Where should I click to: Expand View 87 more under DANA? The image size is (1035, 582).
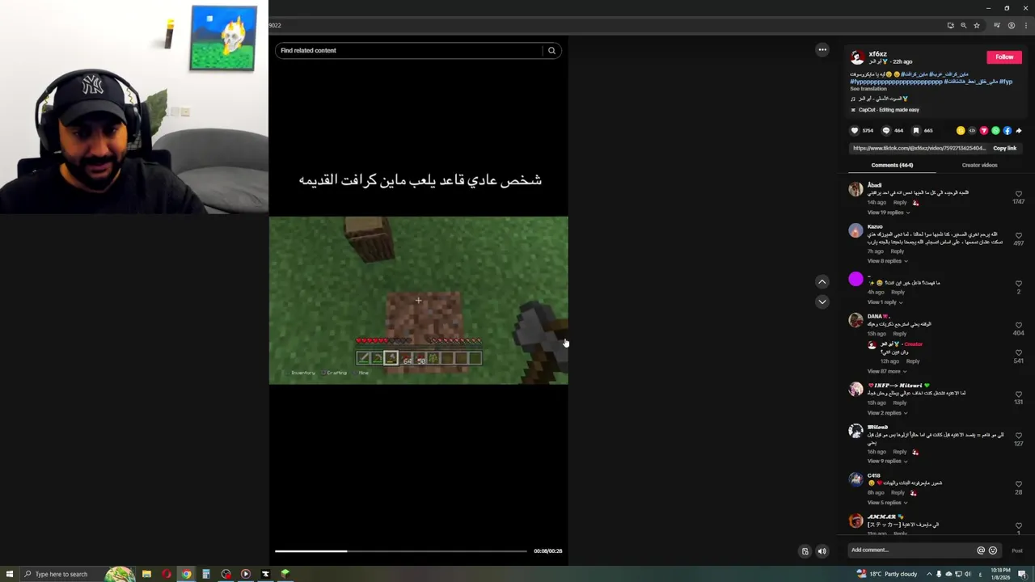click(x=886, y=372)
